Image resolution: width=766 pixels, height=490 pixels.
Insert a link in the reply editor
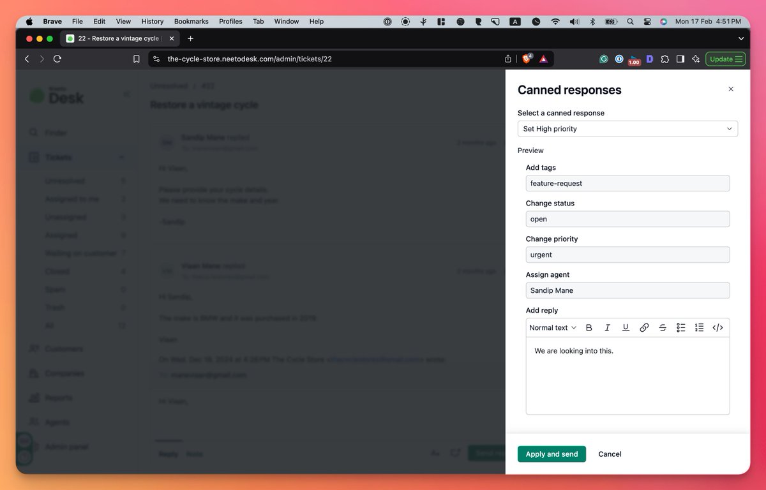(644, 327)
